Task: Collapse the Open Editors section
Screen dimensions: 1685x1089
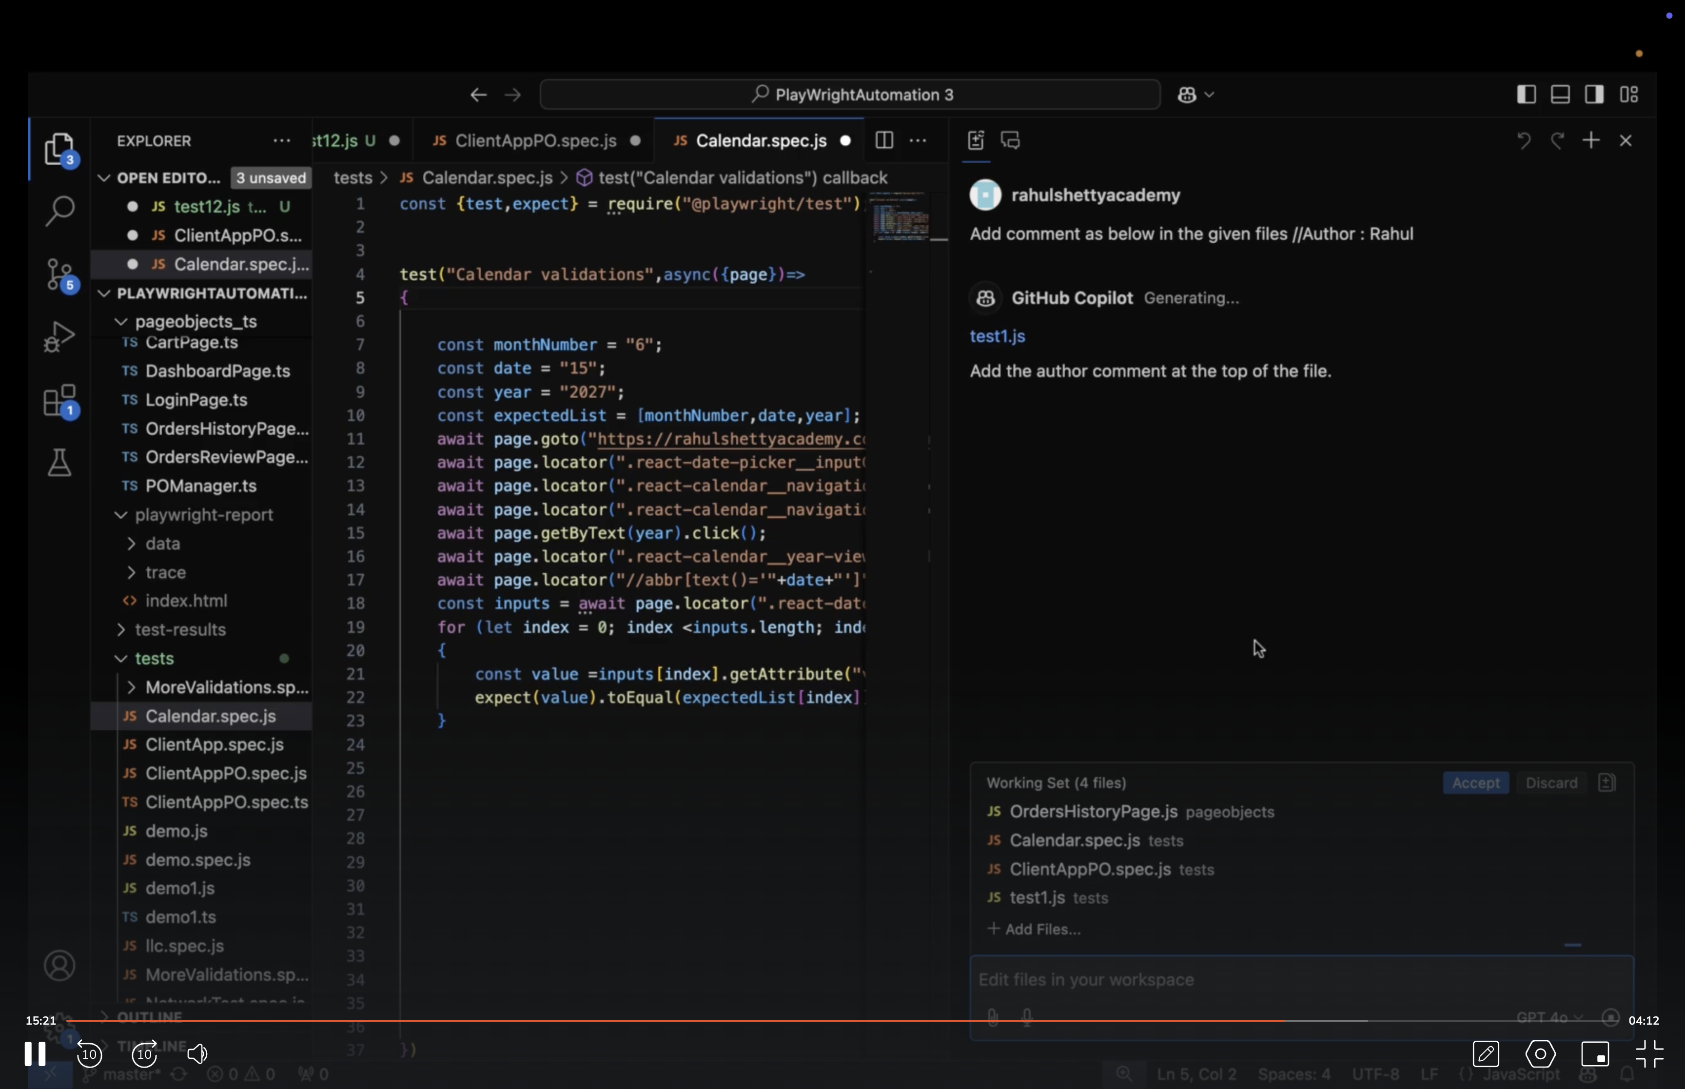Action: 104,178
